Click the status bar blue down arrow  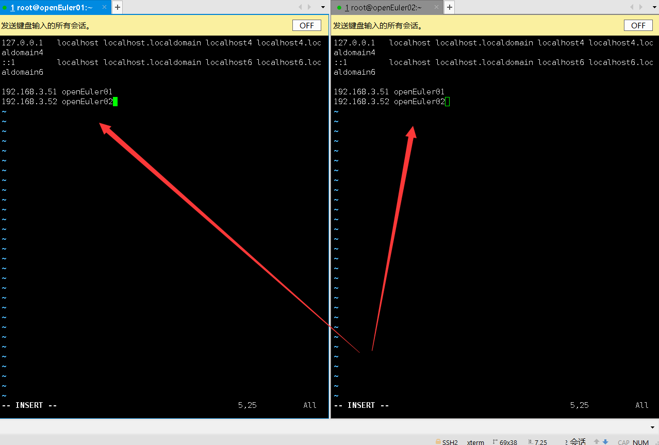(605, 442)
